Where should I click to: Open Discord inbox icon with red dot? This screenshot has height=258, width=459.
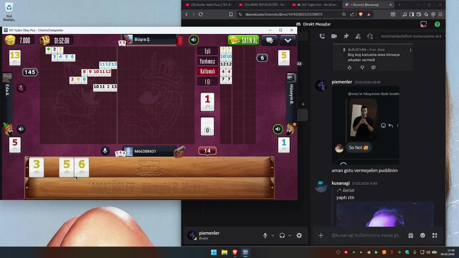(423, 24)
